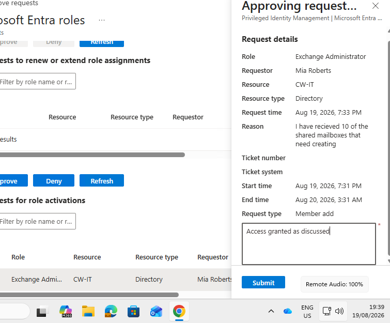
Task: Click the renew requests horizontal scrollbar
Action: (92, 155)
